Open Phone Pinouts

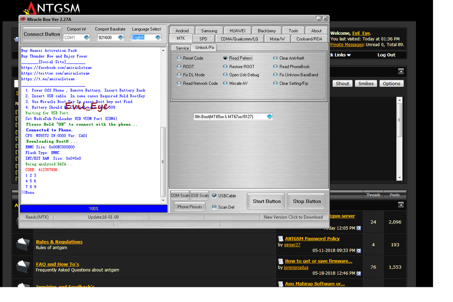click(x=190, y=207)
